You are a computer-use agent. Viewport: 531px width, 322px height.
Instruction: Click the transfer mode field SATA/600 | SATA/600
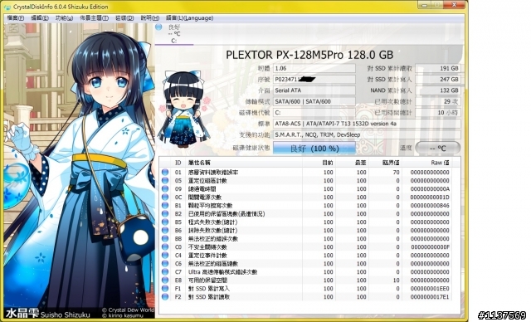point(314,101)
